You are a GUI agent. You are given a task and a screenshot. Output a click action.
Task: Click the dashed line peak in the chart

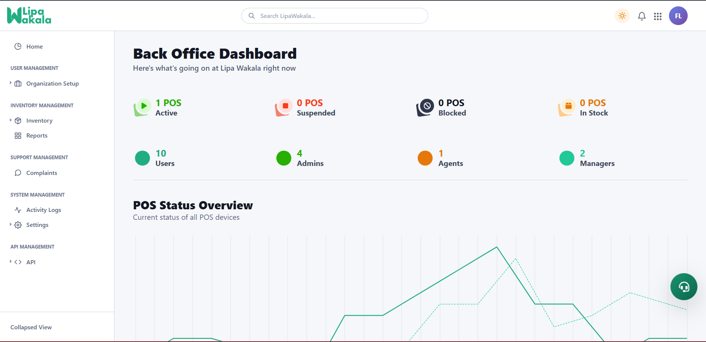[x=516, y=259]
